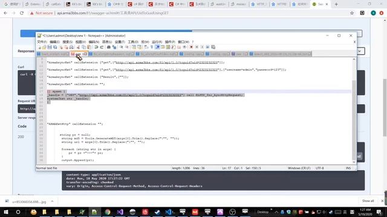The width and height of the screenshot is (387, 217).
Task: Go back in Chrome
Action: point(5,13)
